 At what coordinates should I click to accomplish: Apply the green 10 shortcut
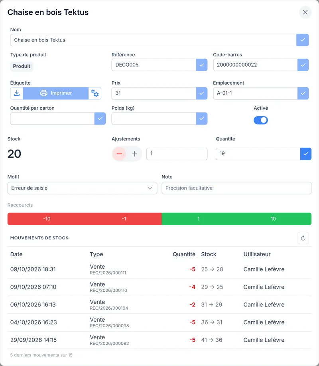click(273, 219)
